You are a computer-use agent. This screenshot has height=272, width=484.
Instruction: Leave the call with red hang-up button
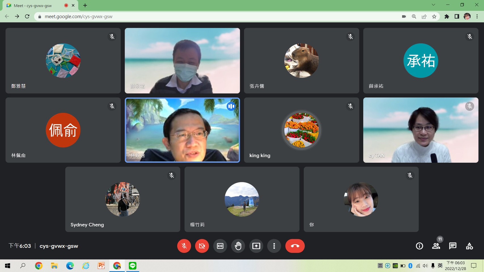pos(295,246)
